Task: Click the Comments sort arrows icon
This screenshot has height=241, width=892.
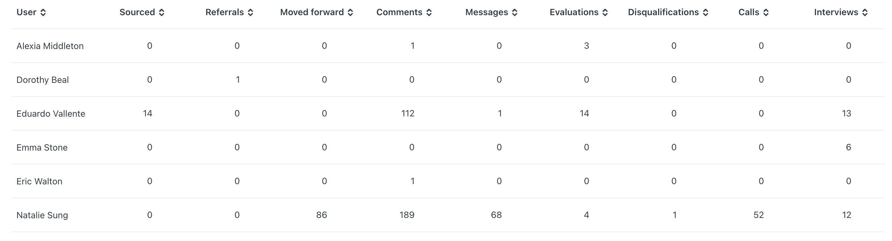Action: tap(429, 12)
